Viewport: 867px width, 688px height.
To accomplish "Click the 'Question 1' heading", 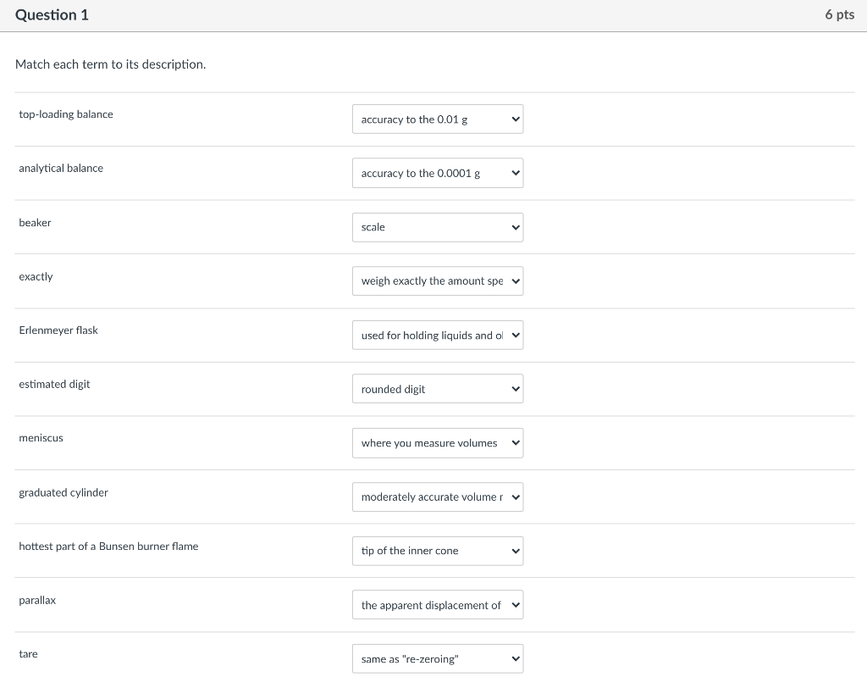I will 52,15.
